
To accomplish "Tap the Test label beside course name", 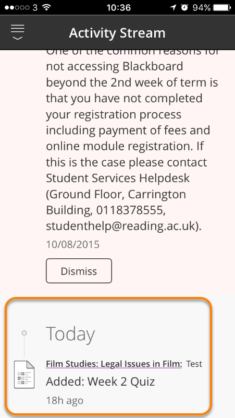I will (194, 364).
